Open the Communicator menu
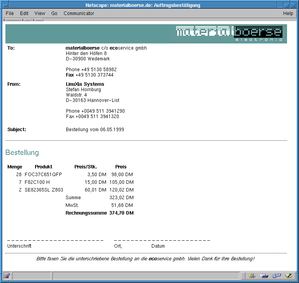Viewport: 299px width, 283px height. point(79,13)
